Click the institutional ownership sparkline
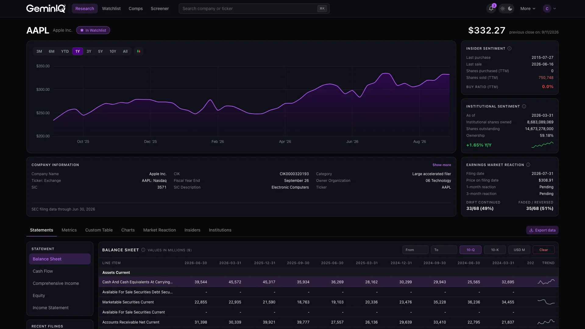The image size is (585, 329). [x=542, y=145]
